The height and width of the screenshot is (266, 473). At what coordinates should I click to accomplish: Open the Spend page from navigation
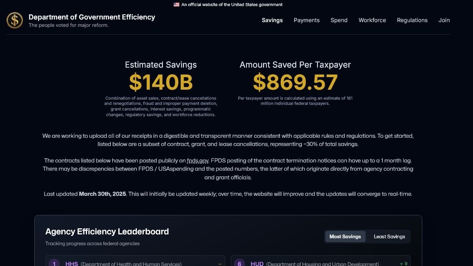(339, 20)
